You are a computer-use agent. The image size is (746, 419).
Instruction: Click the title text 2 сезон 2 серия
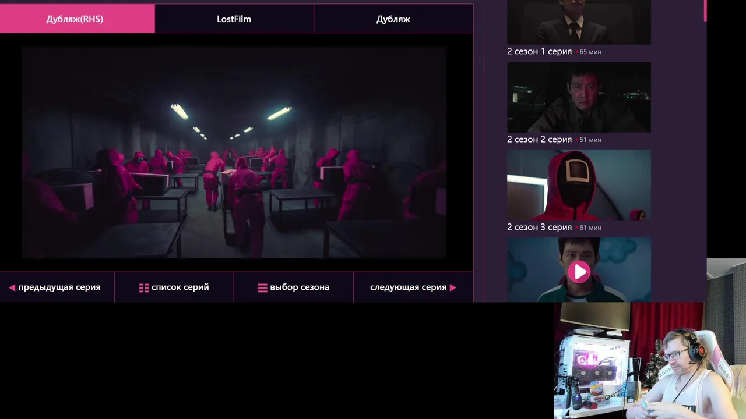click(x=539, y=139)
